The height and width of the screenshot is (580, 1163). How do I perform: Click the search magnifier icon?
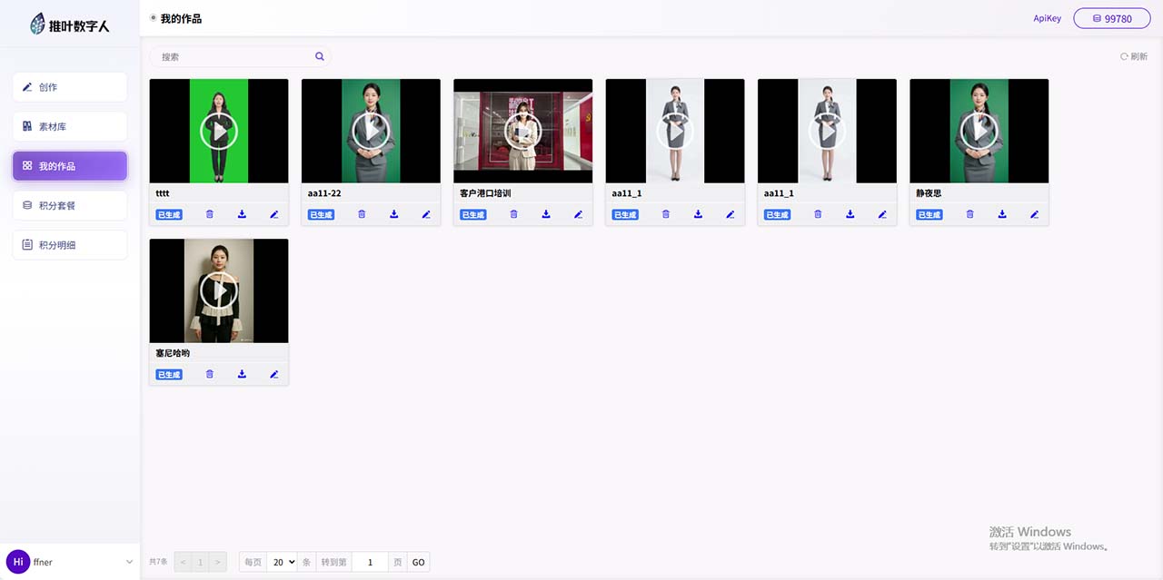pyautogui.click(x=320, y=56)
